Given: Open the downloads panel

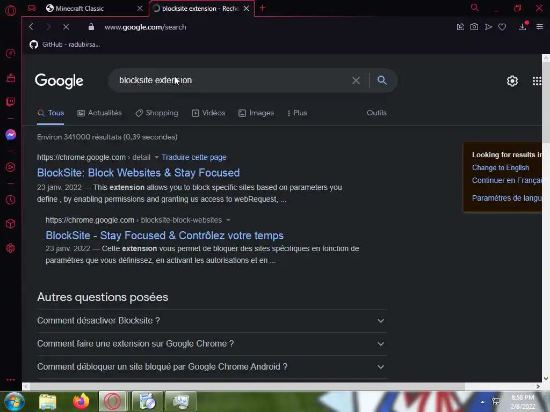Looking at the screenshot, I should [x=523, y=27].
